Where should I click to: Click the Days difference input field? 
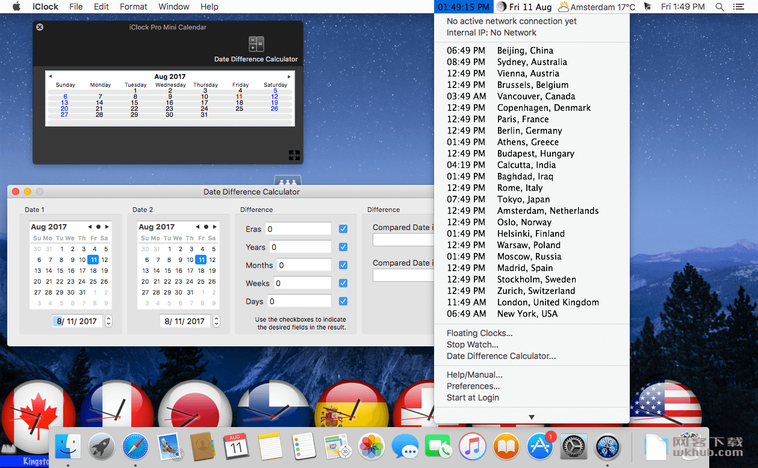[x=299, y=301]
